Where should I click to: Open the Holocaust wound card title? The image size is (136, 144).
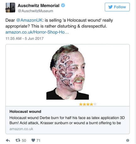pyautogui.click(x=25, y=111)
